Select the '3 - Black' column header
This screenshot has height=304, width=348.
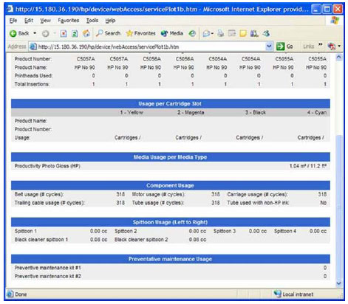point(256,112)
